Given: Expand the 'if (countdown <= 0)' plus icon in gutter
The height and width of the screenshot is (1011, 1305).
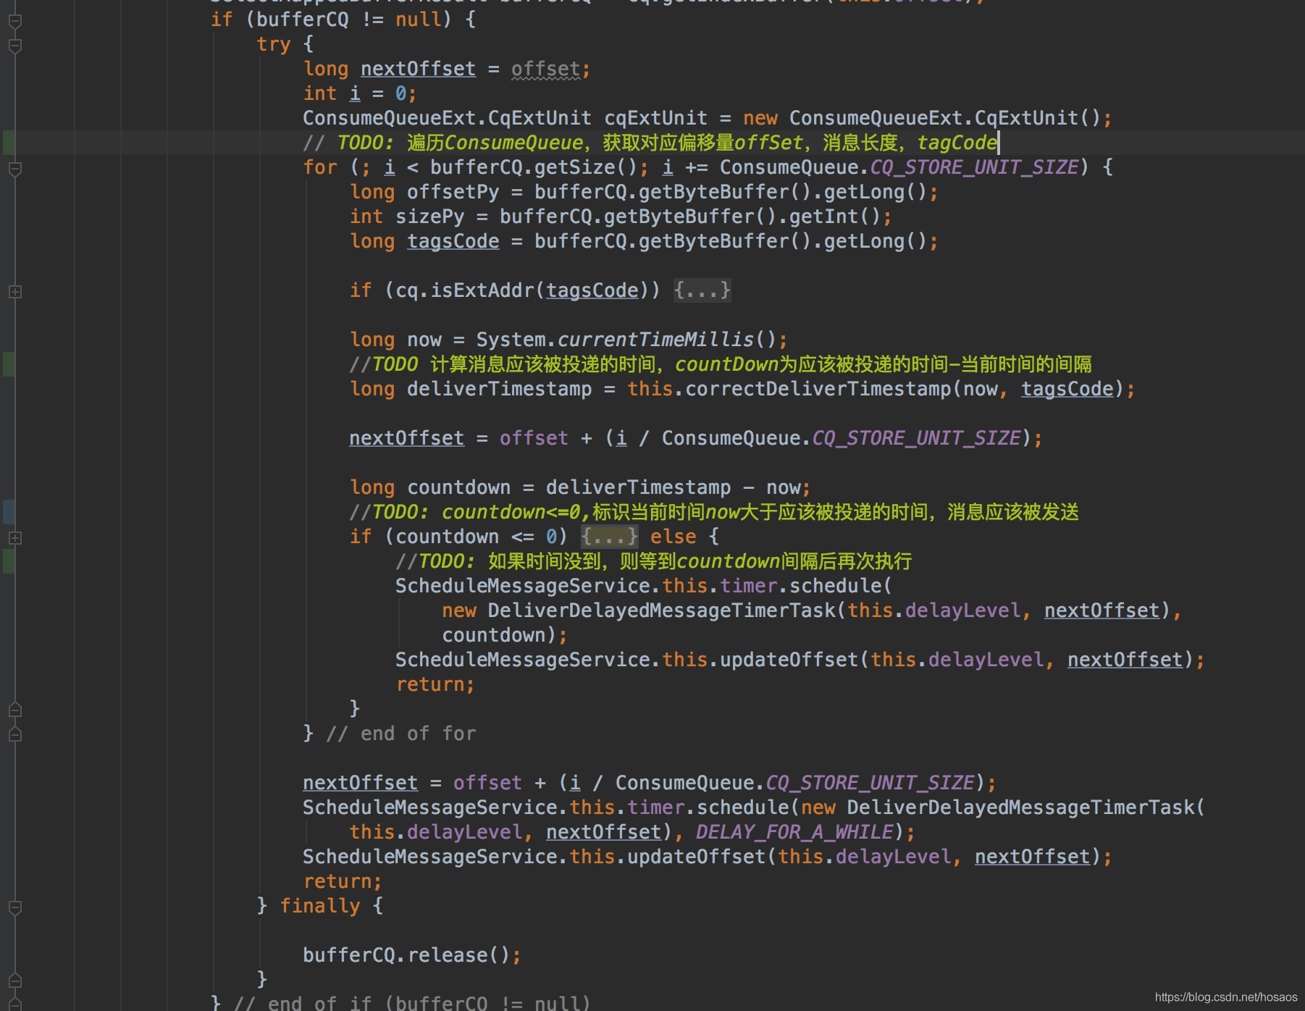Looking at the screenshot, I should pyautogui.click(x=14, y=538).
